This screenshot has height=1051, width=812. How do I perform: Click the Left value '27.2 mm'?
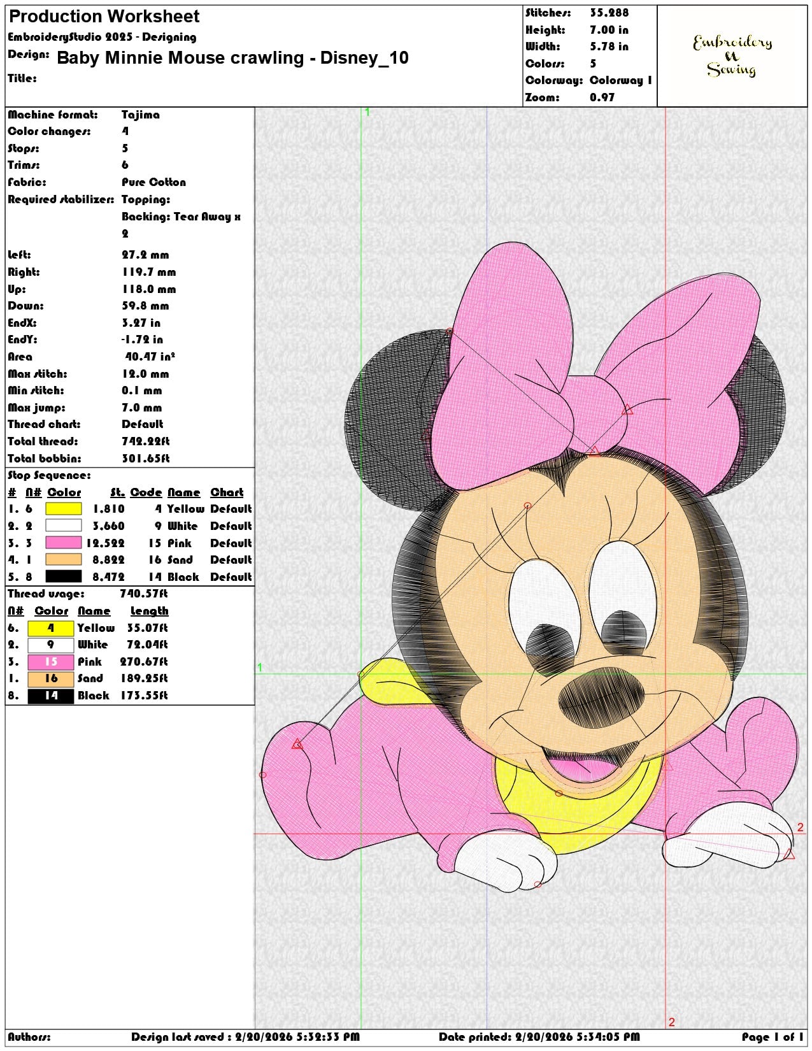145,255
